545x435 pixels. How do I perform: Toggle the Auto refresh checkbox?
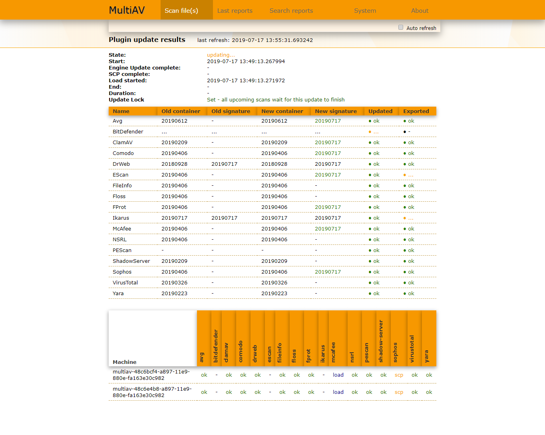click(401, 28)
